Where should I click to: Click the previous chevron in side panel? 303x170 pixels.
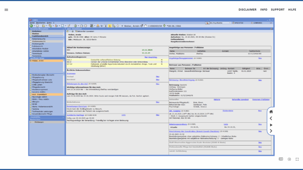[x=271, y=118]
